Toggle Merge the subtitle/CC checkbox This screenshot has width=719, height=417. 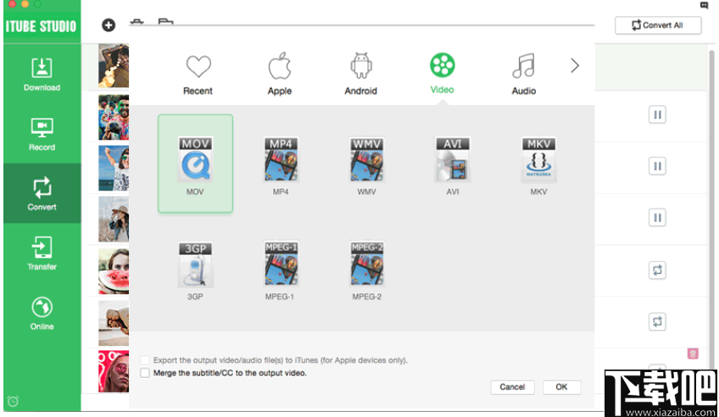click(145, 373)
